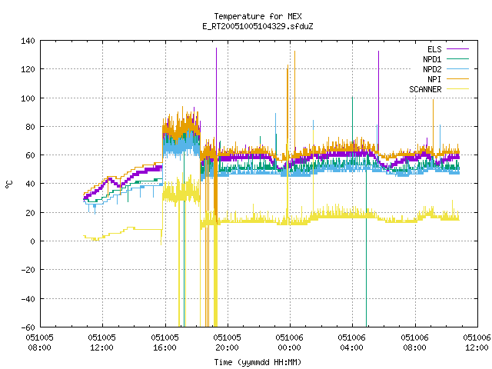
Task: Click the y-axis label -60
Action: click(28, 327)
